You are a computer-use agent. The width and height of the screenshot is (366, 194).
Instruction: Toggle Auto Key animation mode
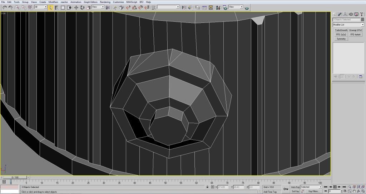[295, 187]
